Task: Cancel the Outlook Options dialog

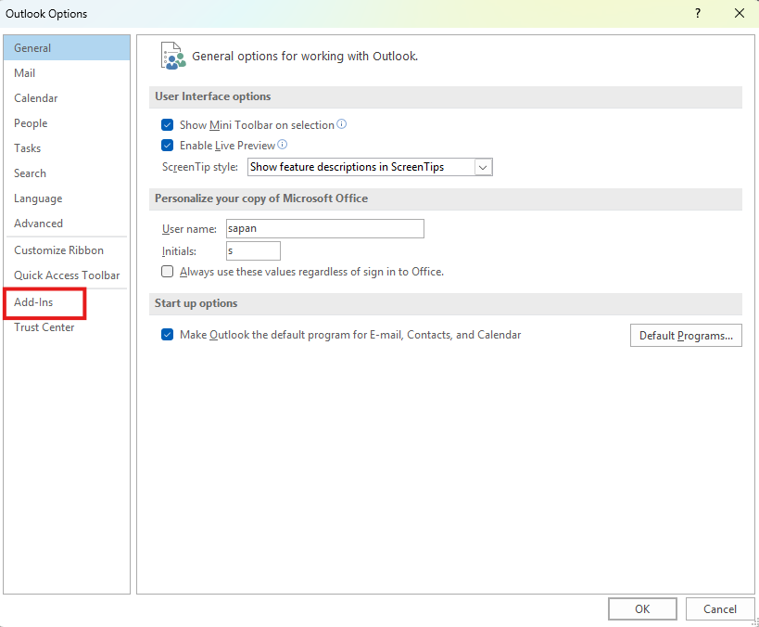Action: [719, 609]
